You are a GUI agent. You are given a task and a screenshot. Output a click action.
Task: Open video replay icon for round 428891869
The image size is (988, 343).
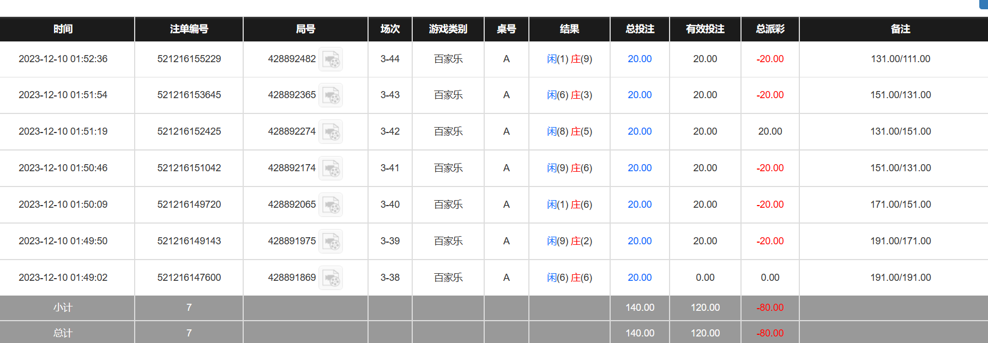pos(330,278)
